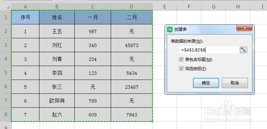Click the data source range input field
Viewport: 267px width, 129px height.
(209, 50)
